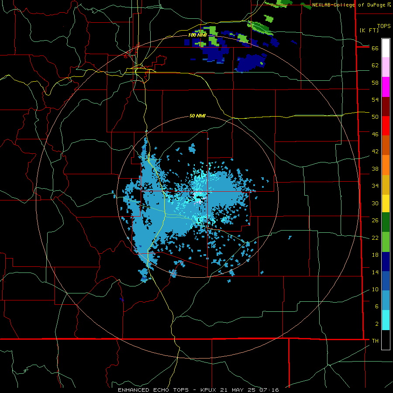The height and width of the screenshot is (393, 393).
Task: Click the 'TH' threshold label
Action: [x=375, y=341]
